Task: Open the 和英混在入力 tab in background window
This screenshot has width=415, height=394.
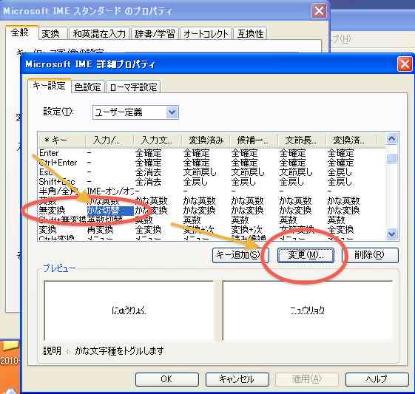Action: [x=99, y=33]
